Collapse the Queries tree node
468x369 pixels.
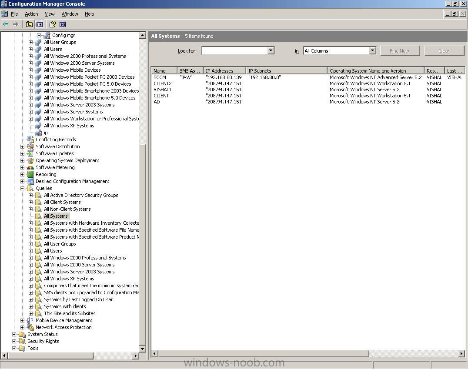coord(22,188)
